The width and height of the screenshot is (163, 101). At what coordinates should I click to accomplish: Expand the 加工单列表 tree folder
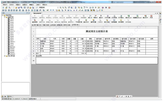pos(5,56)
